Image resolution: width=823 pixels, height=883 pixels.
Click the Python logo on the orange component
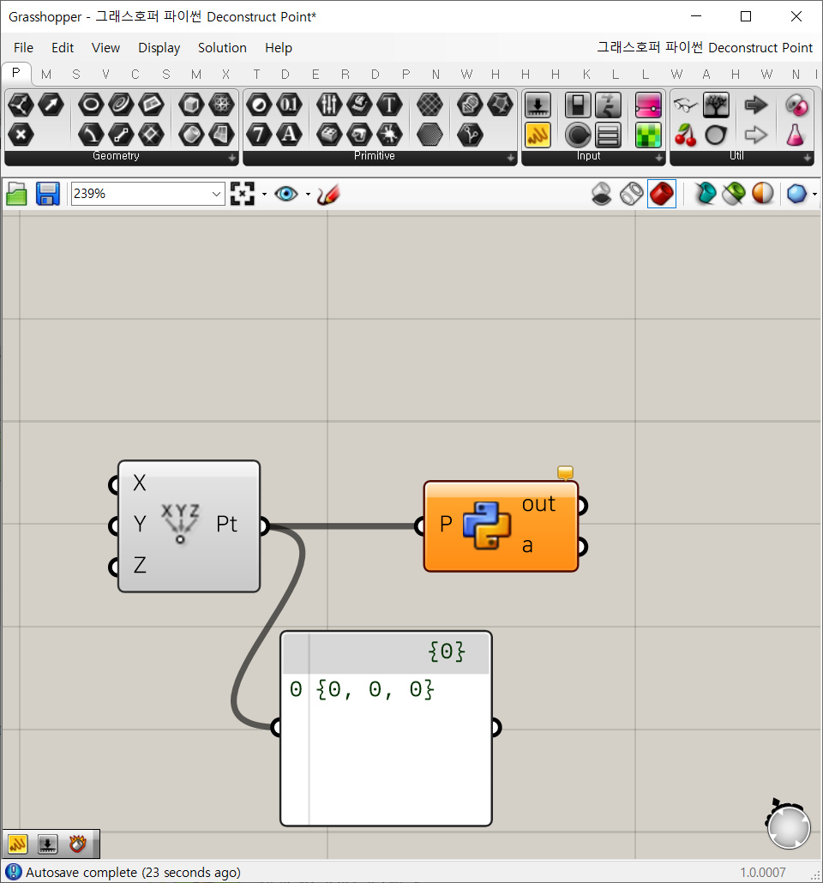[487, 526]
